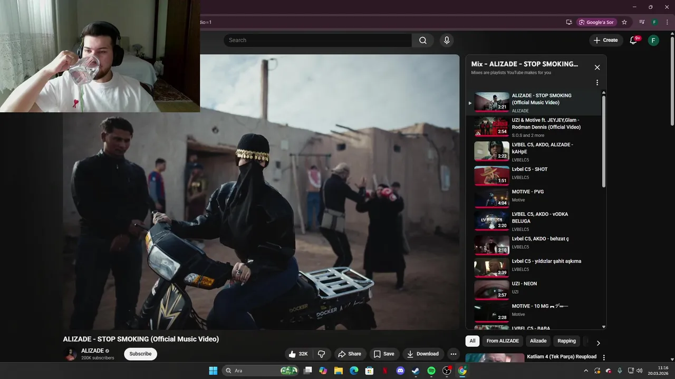675x379 pixels.
Task: Switch to Chrome in the taskbar
Action: point(462,371)
